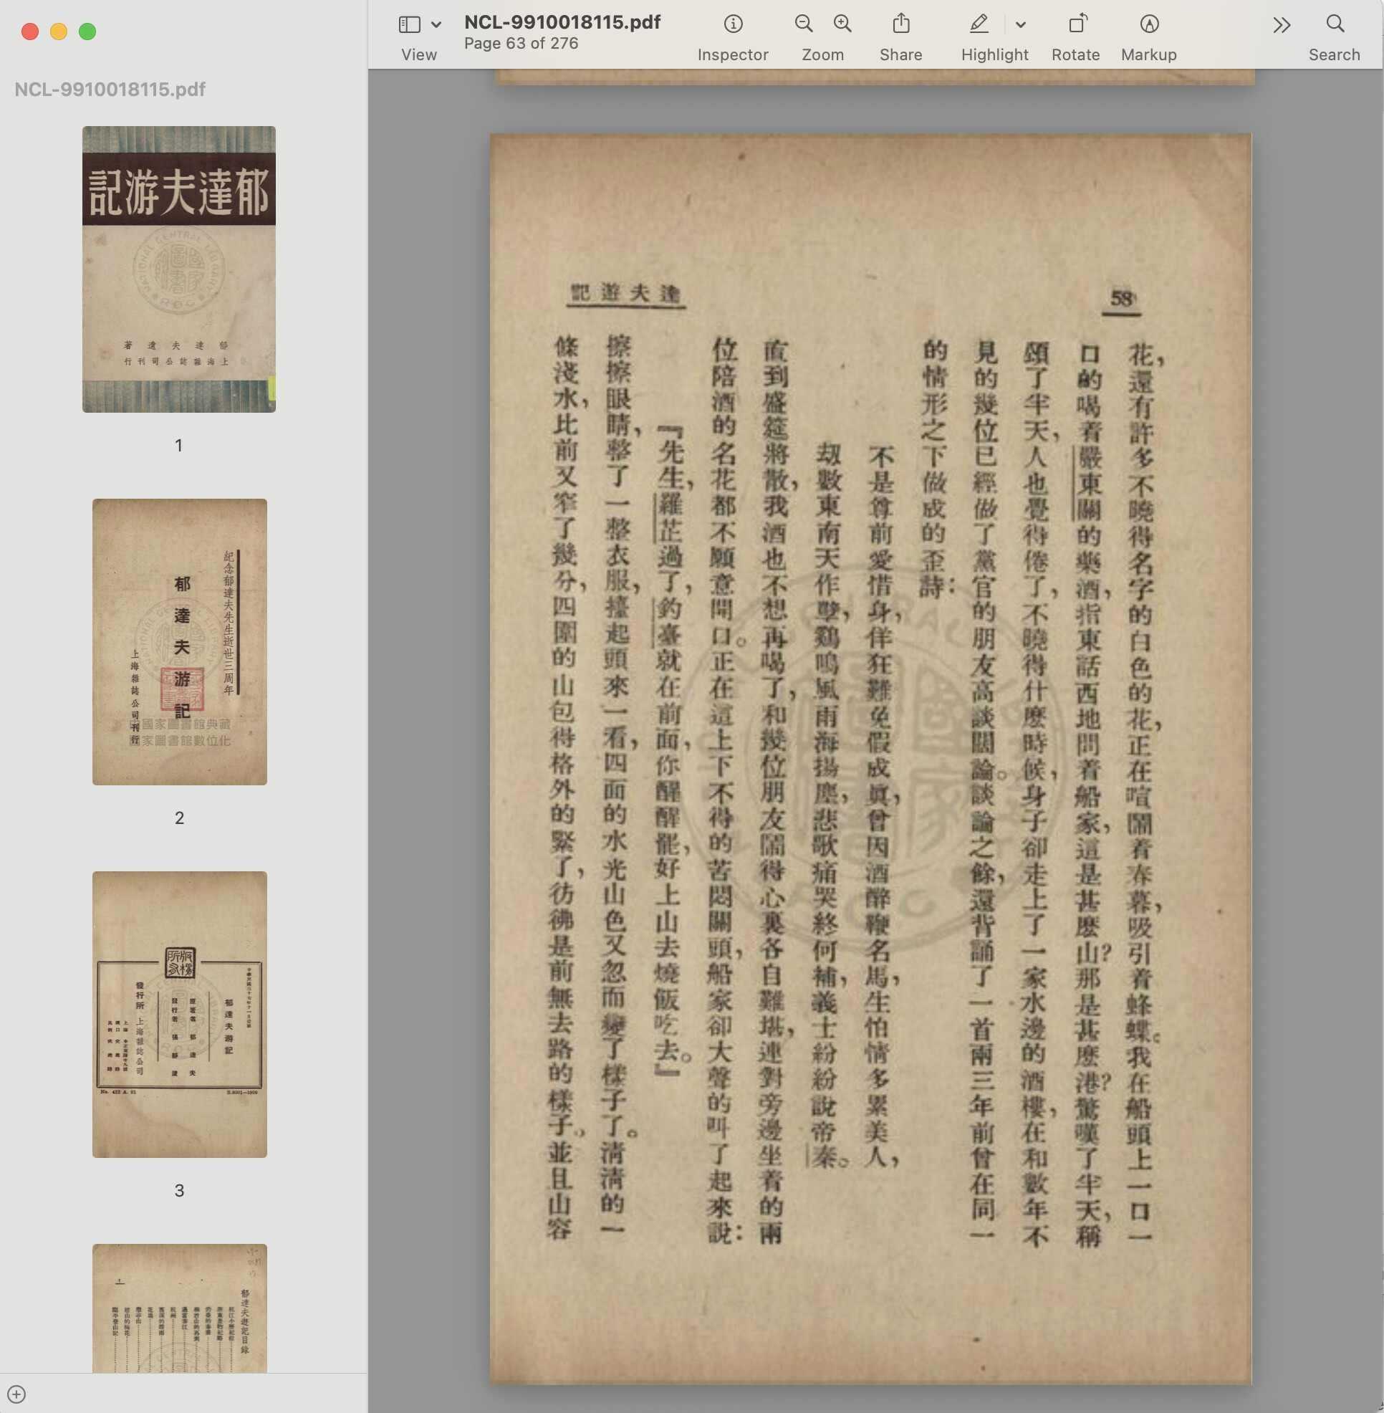
Task: Click the NCL-9910018115.pdf sidebar heading
Action: pos(110,90)
